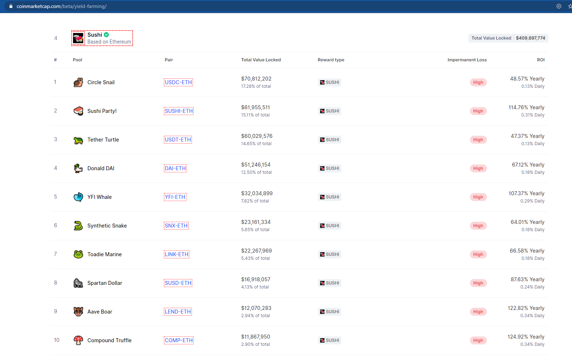Click the High badge in Synthetic Snake row
The width and height of the screenshot is (572, 360).
click(x=478, y=226)
